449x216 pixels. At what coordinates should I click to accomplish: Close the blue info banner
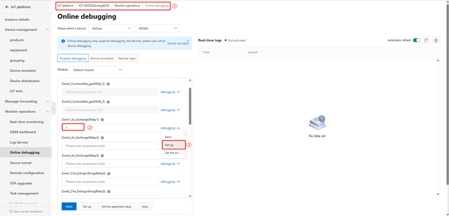tap(188, 41)
